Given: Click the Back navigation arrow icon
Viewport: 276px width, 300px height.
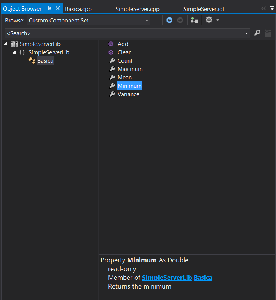Looking at the screenshot, I should point(169,20).
